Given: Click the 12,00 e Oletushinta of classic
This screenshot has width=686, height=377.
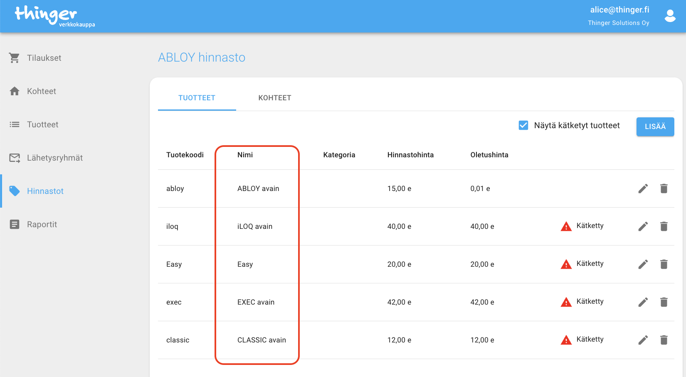Looking at the screenshot, I should pyautogui.click(x=482, y=340).
